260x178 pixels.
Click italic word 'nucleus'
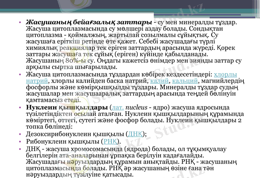pyautogui.click(x=136, y=108)
